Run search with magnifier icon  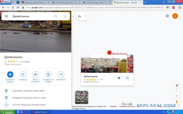pyautogui.click(x=56, y=16)
